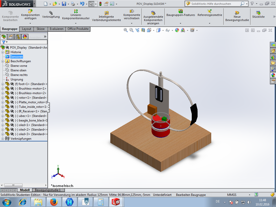Expand the IR_Receiver<1> node
This screenshot has height=207, width=276.
(3, 111)
